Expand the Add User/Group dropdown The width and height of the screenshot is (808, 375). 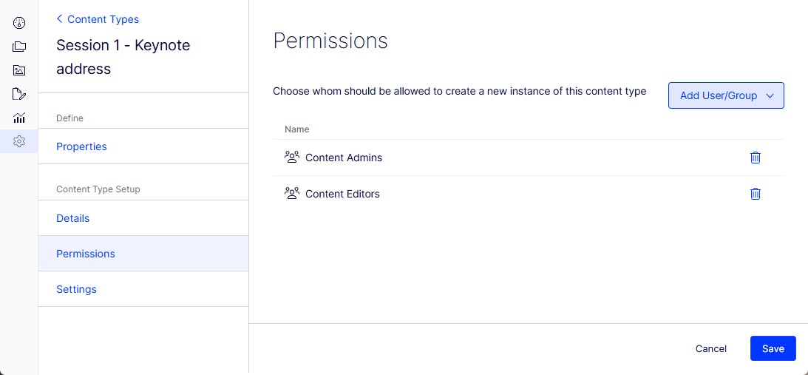[726, 95]
